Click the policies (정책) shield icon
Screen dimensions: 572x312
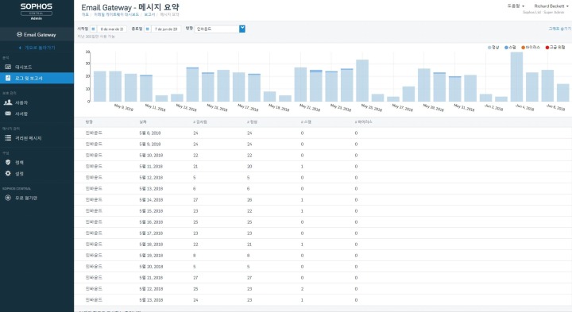pos(8,162)
